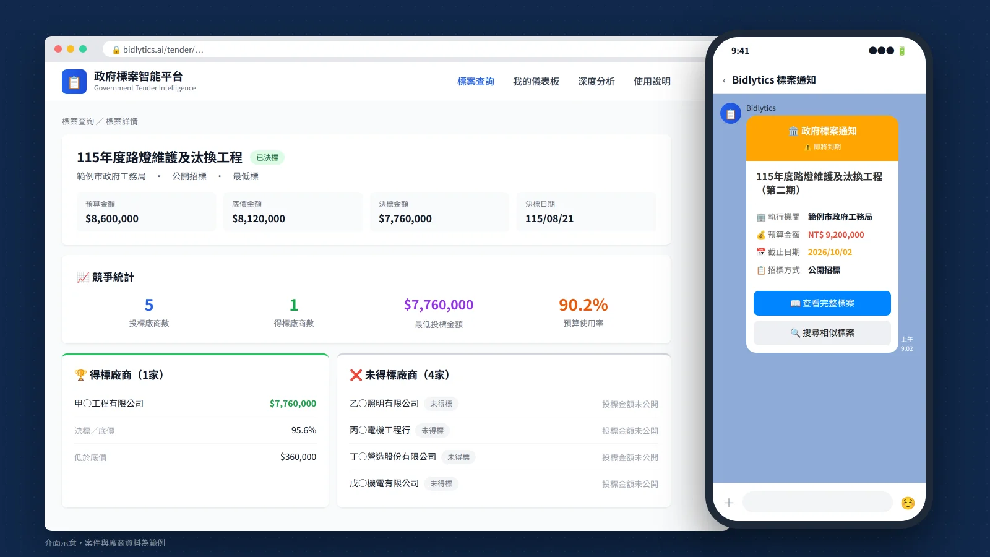The width and height of the screenshot is (990, 557).
Task: Click 戊〇機電有限公司 bidder name
Action: pyautogui.click(x=384, y=483)
